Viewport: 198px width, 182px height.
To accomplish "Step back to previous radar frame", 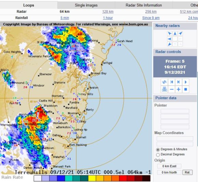I will 171,82.
